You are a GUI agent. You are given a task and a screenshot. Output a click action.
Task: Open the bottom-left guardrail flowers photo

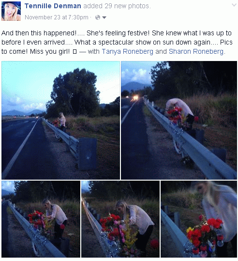[41, 219]
